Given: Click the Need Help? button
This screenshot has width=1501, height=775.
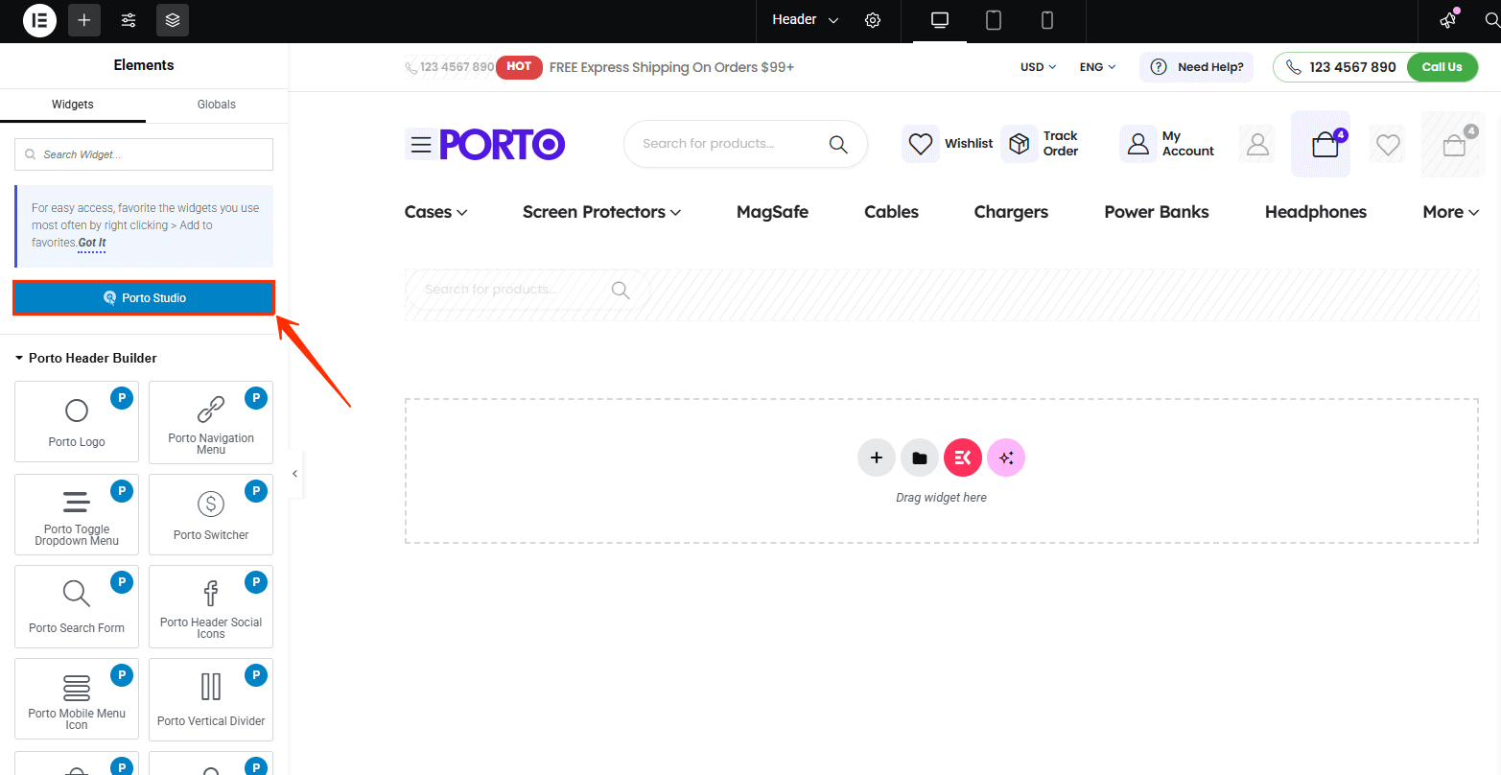Looking at the screenshot, I should (x=1196, y=67).
